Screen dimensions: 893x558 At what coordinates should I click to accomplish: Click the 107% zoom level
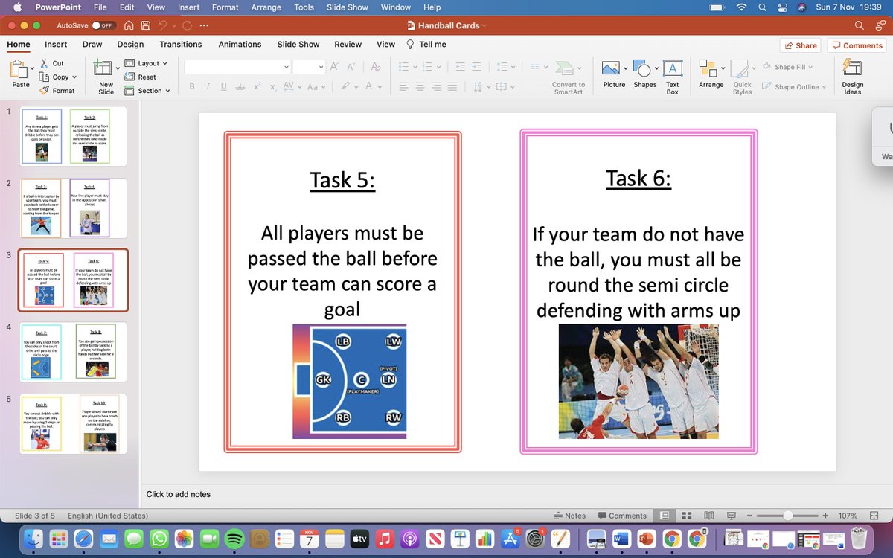pos(848,516)
